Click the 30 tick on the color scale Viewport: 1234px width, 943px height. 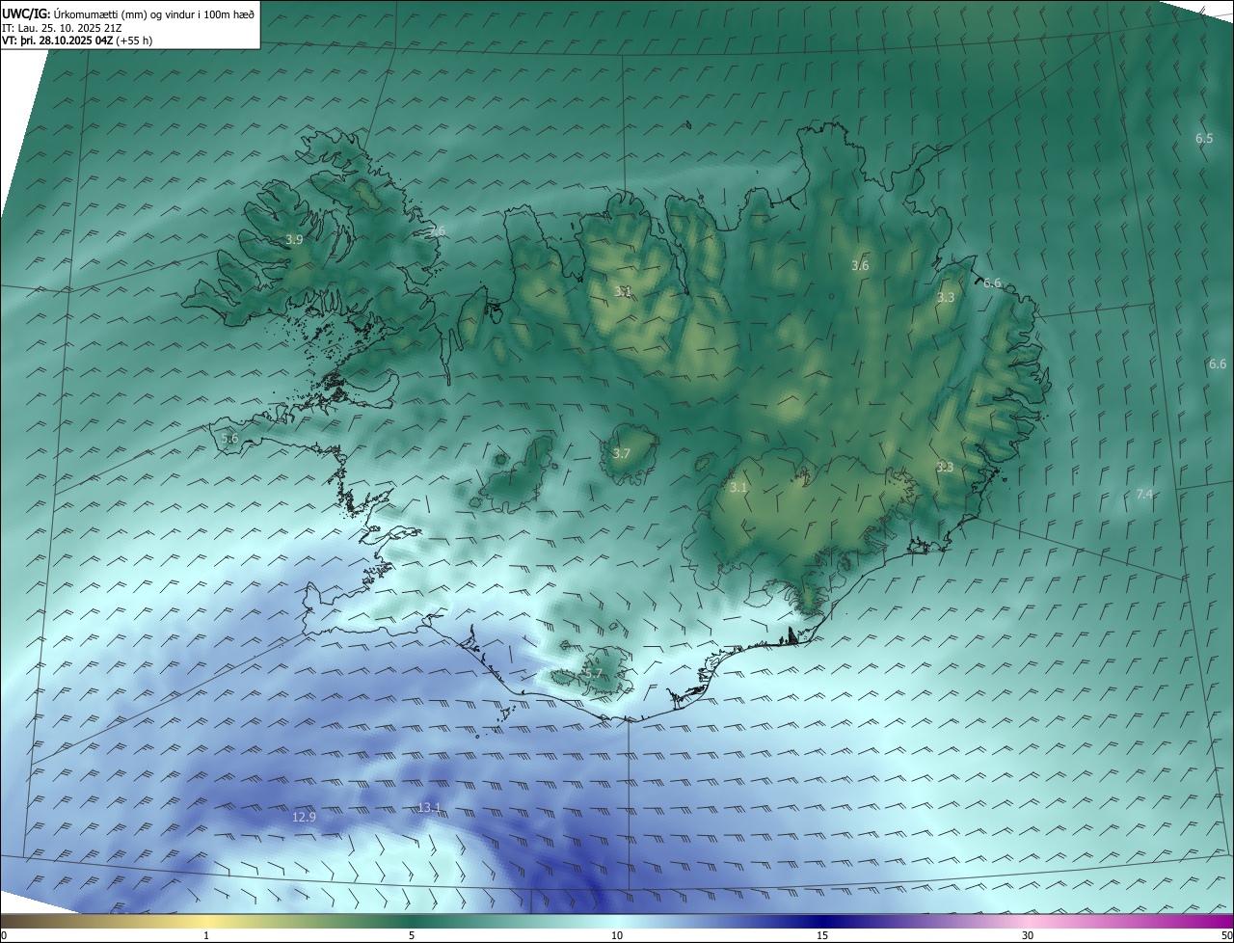(x=1028, y=935)
